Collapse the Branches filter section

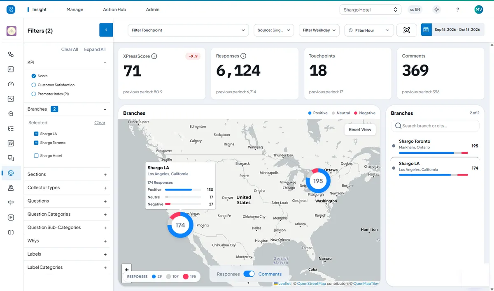(105, 109)
